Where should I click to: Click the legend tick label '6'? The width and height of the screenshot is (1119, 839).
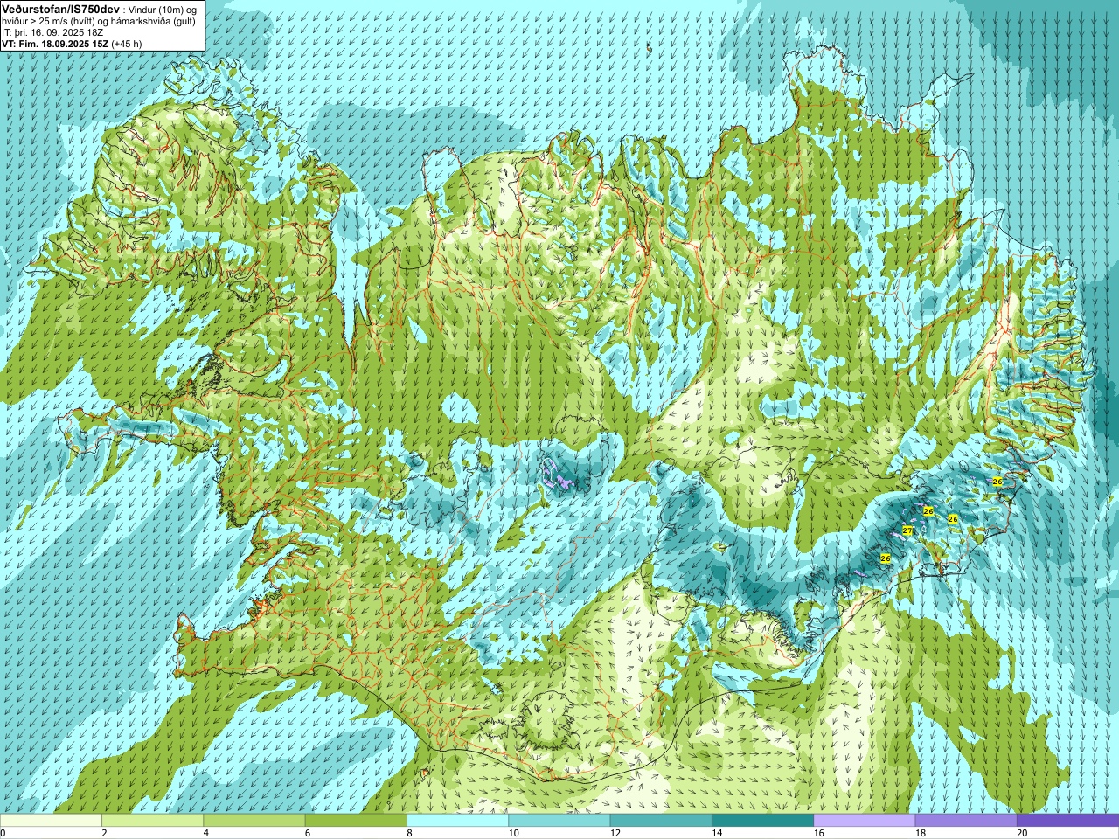[307, 833]
